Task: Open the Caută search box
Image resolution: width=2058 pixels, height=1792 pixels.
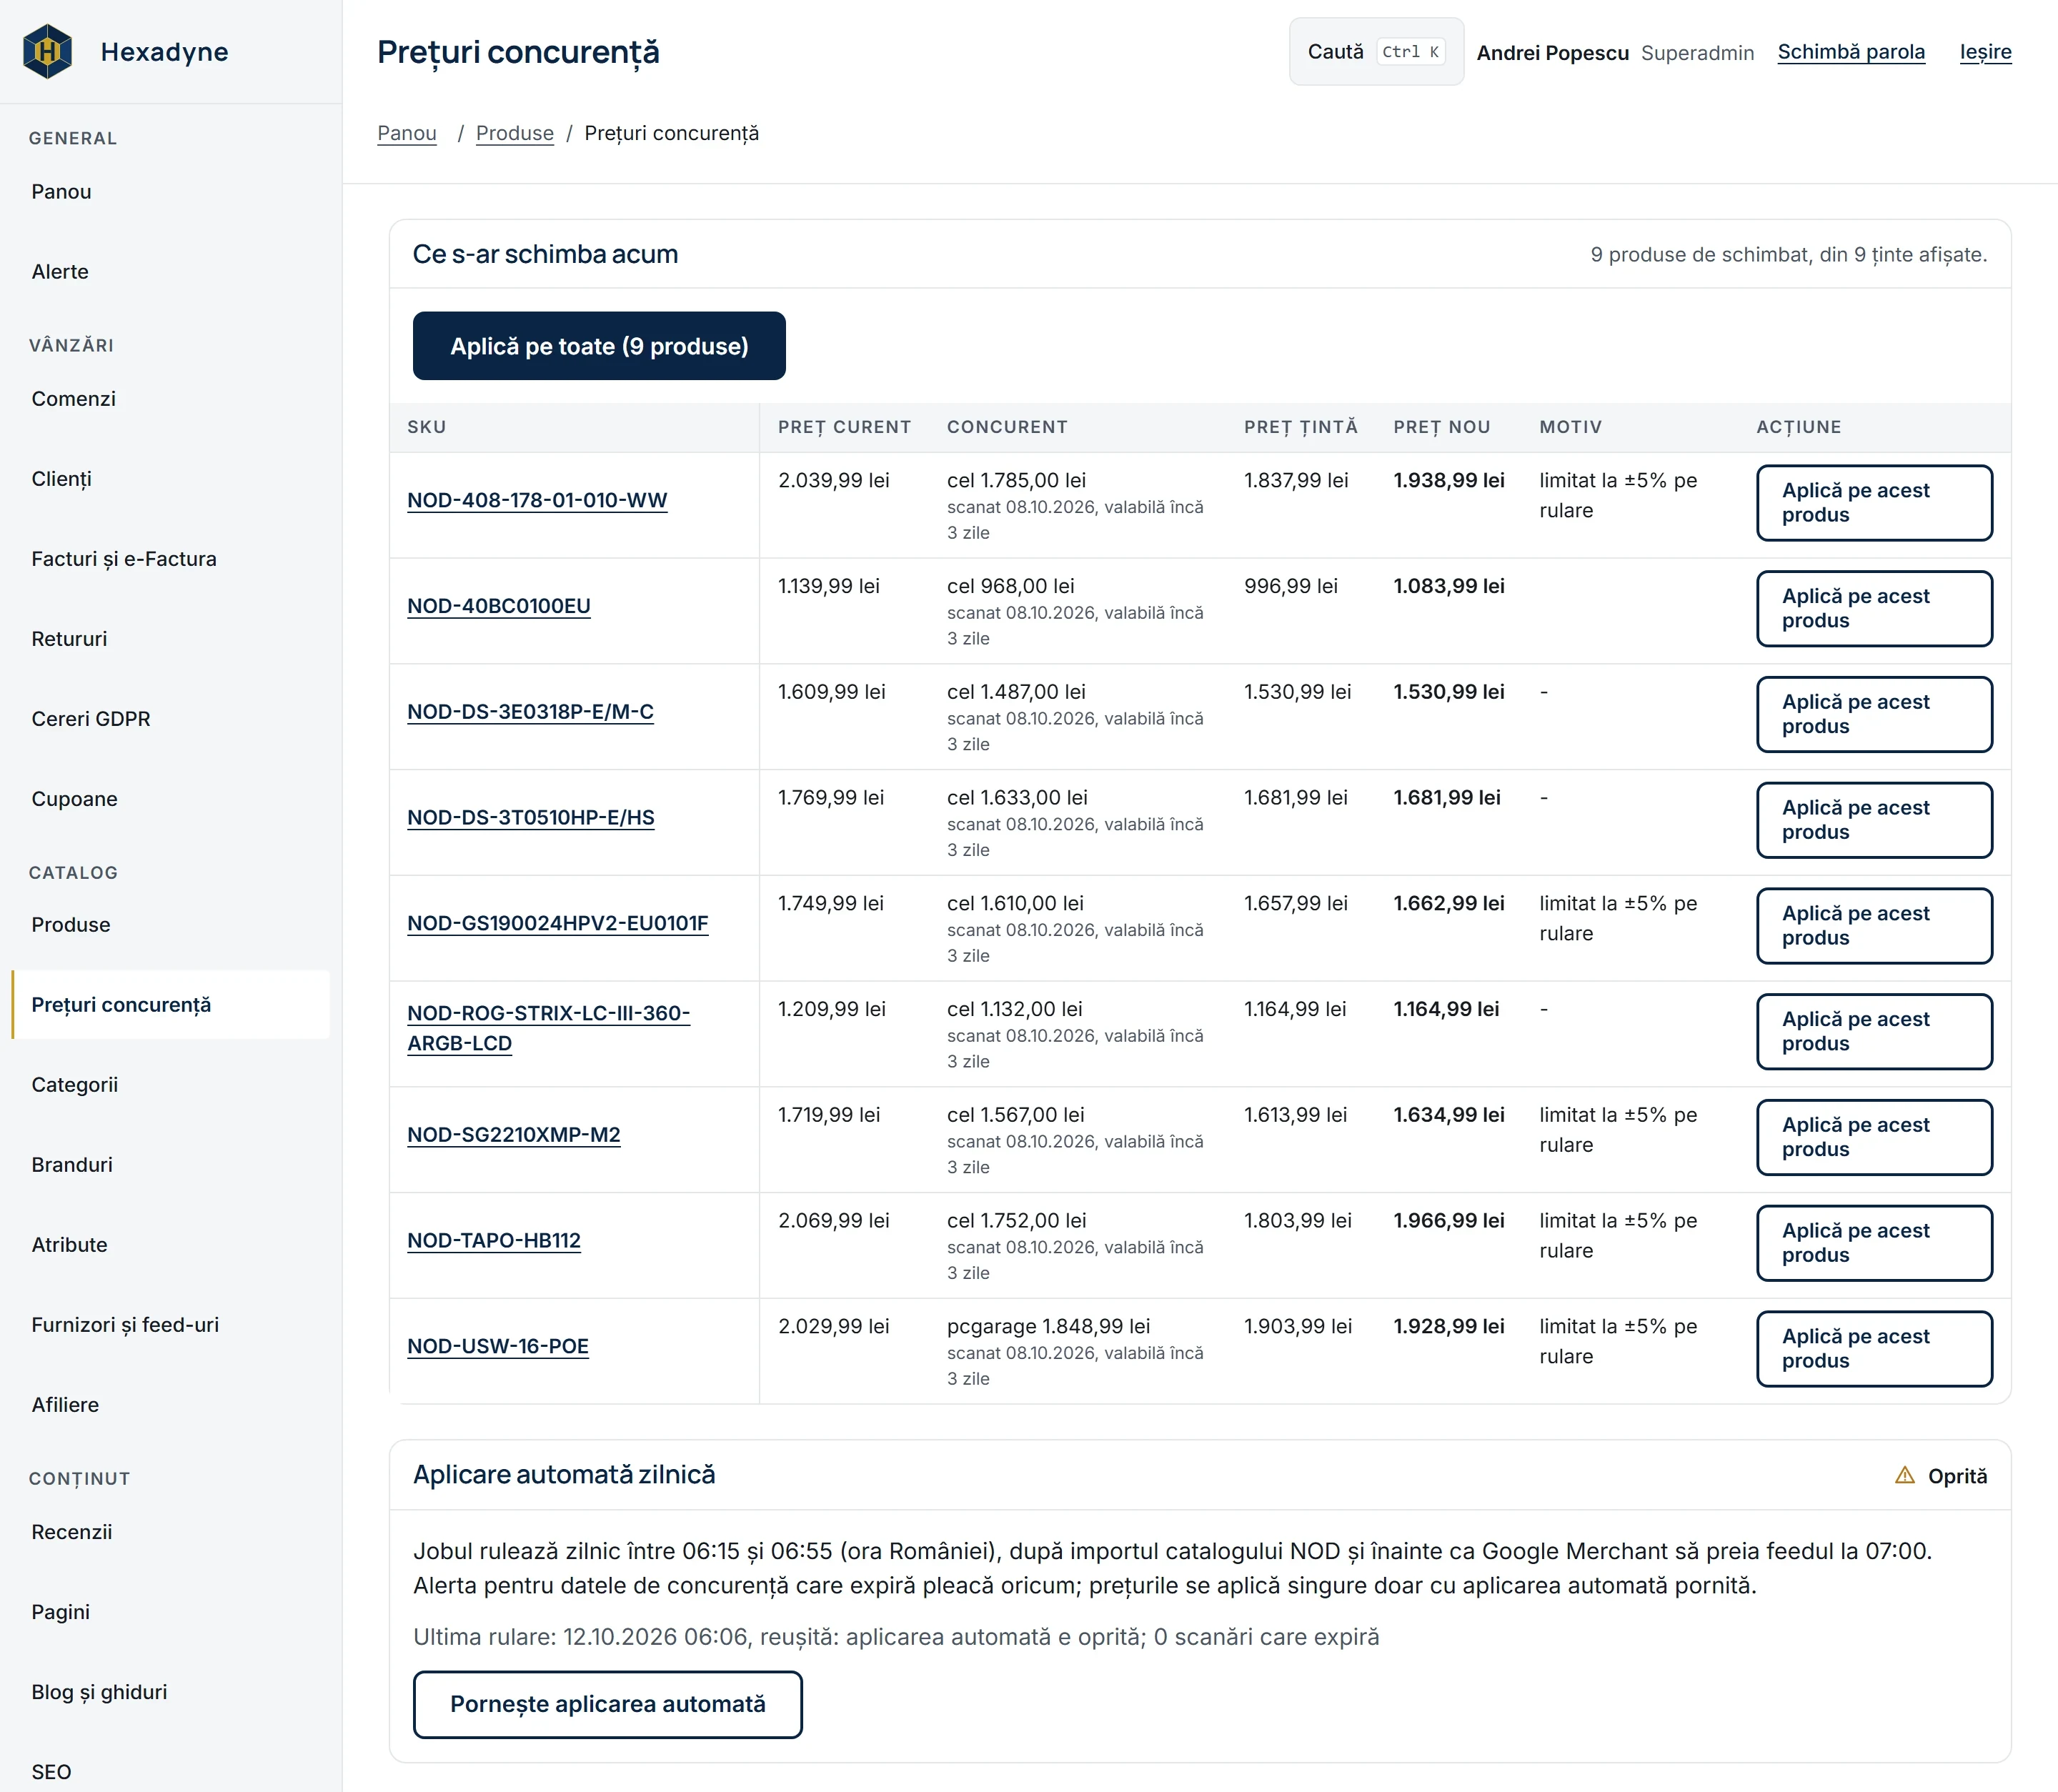Action: [x=1376, y=51]
